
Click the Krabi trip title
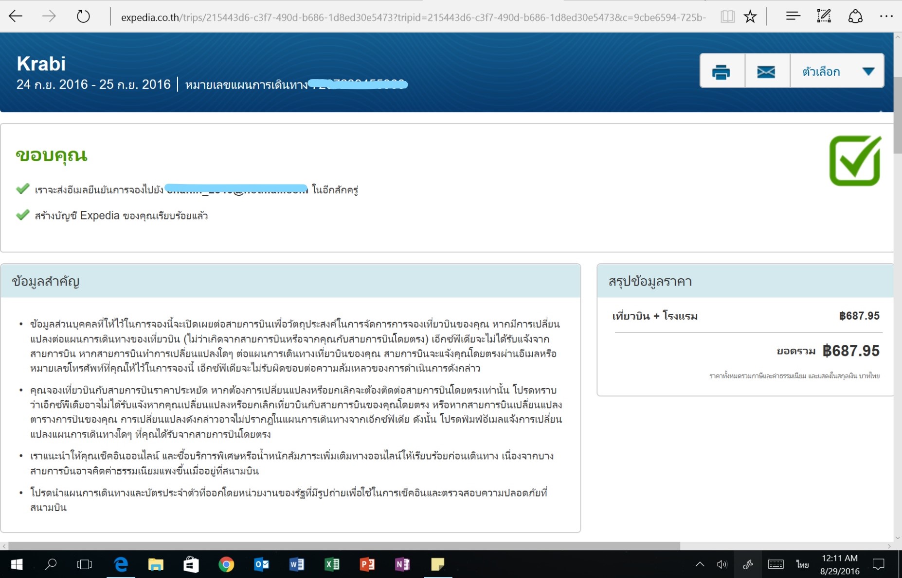(41, 64)
